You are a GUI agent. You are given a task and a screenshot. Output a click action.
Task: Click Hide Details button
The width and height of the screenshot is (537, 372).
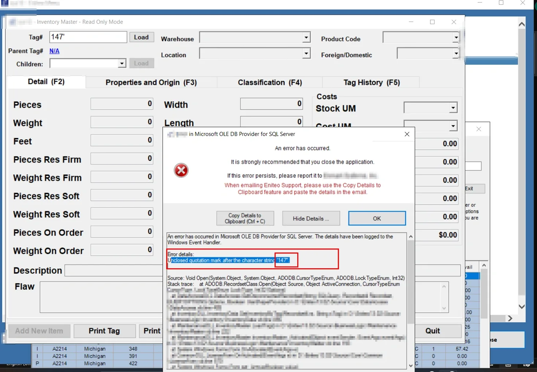(311, 219)
